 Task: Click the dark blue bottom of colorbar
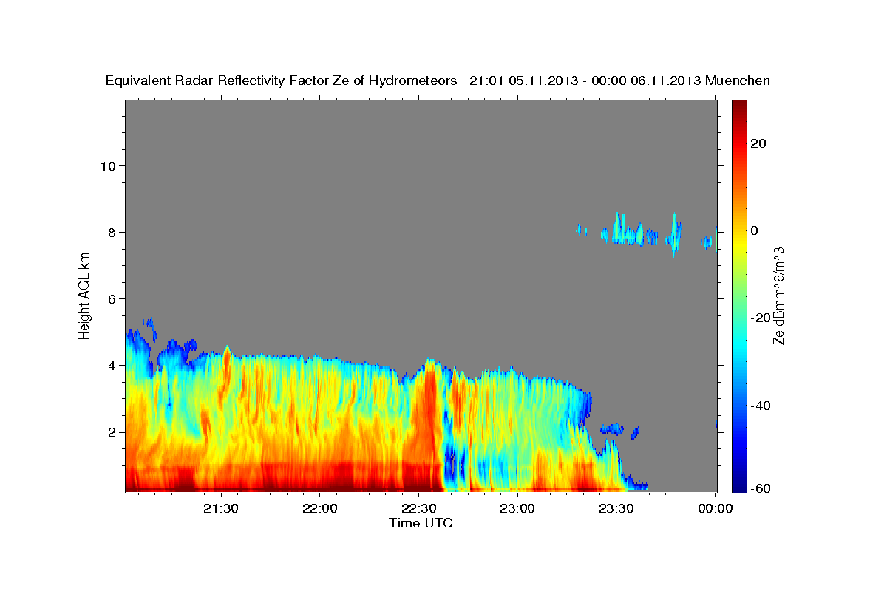pos(738,485)
